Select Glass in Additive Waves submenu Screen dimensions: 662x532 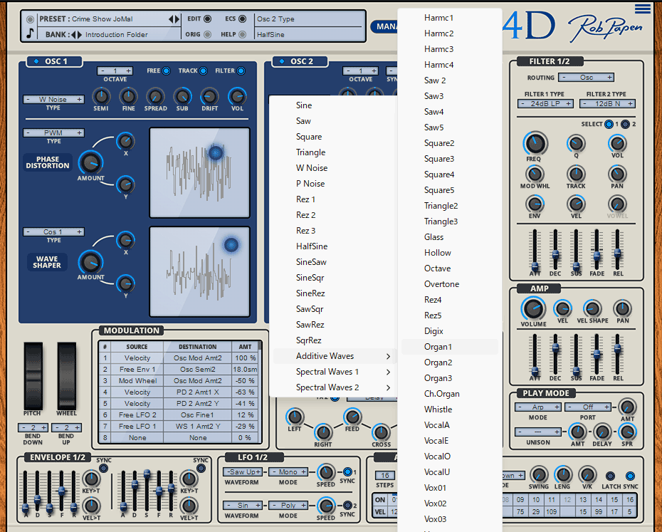click(450, 236)
